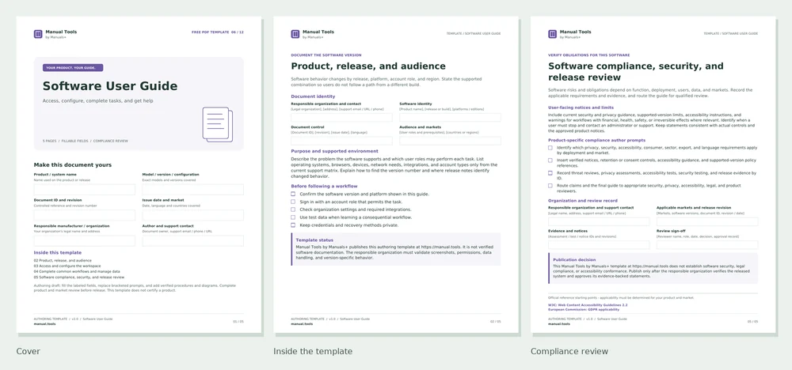This screenshot has width=792, height=370.
Task: Click the Manual Tools logo on Cover page
Action: coord(38,34)
